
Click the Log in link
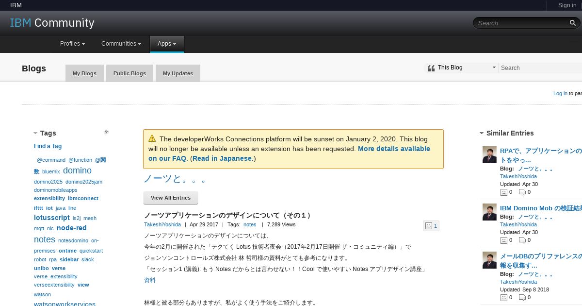pyautogui.click(x=560, y=93)
